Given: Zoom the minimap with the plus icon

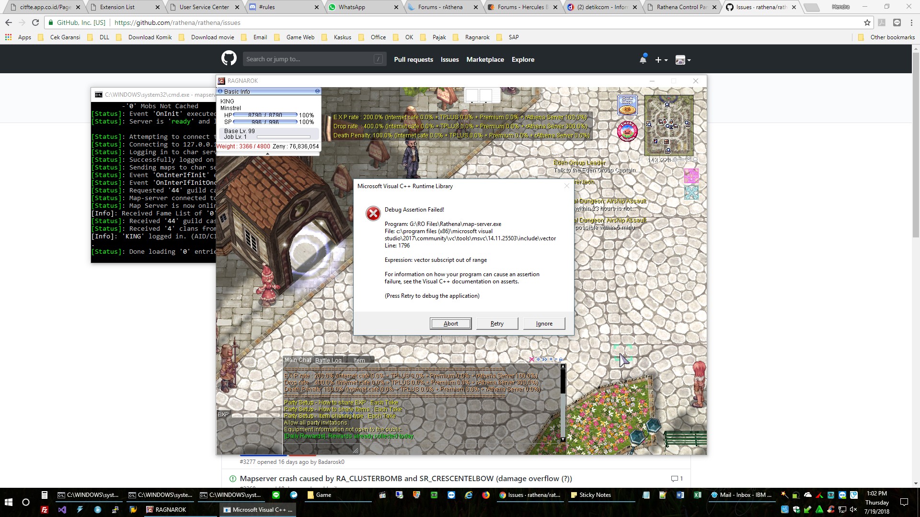Looking at the screenshot, I should coord(676,160).
